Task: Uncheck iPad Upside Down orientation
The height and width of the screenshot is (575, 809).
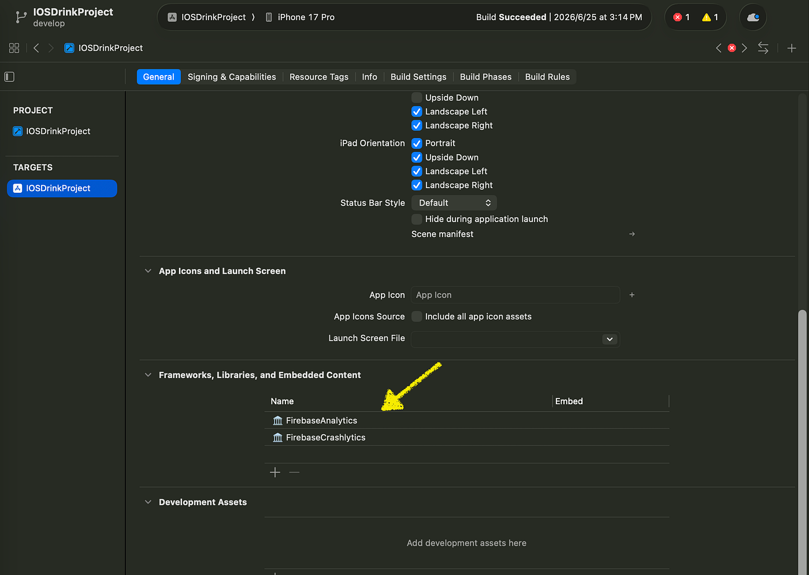Action: click(x=417, y=157)
